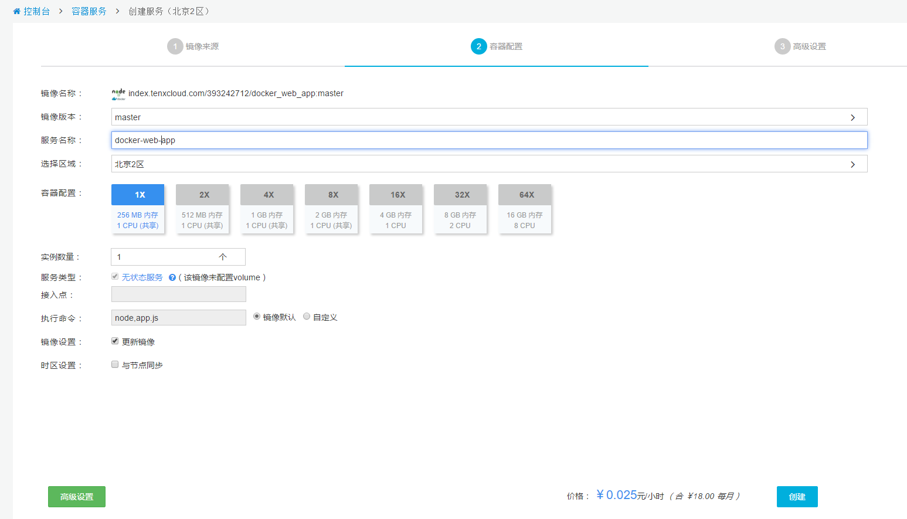
Task: Select the 镜像默认 radio button
Action: 257,317
